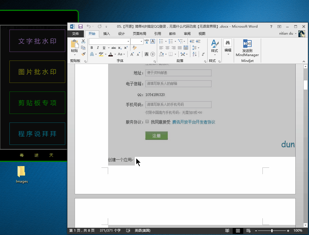Click the 手机号码 phone input field
Image resolution: width=309 pixels, height=235 pixels.
coord(178,105)
